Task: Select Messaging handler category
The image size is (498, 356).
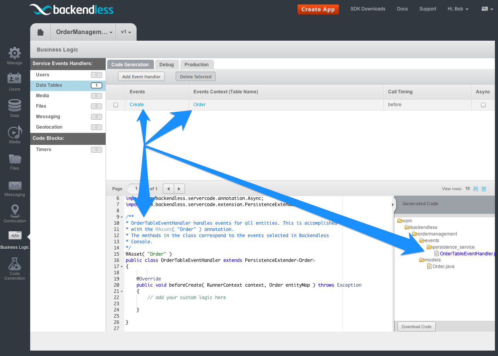Action: [68, 117]
